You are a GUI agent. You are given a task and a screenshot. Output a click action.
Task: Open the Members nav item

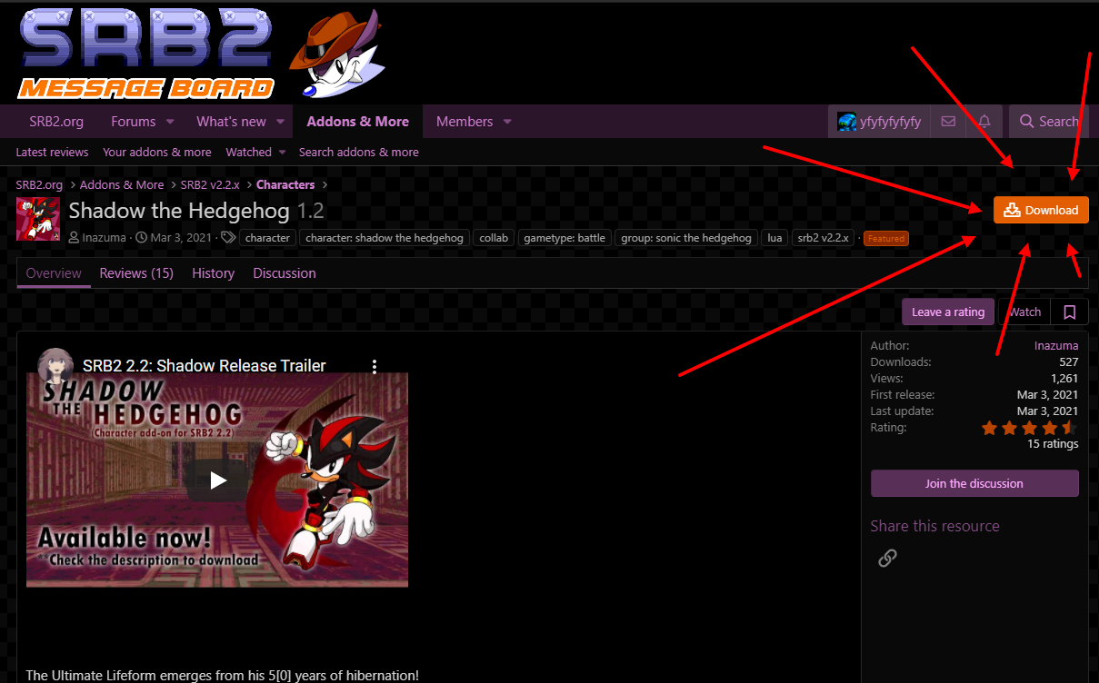[465, 122]
